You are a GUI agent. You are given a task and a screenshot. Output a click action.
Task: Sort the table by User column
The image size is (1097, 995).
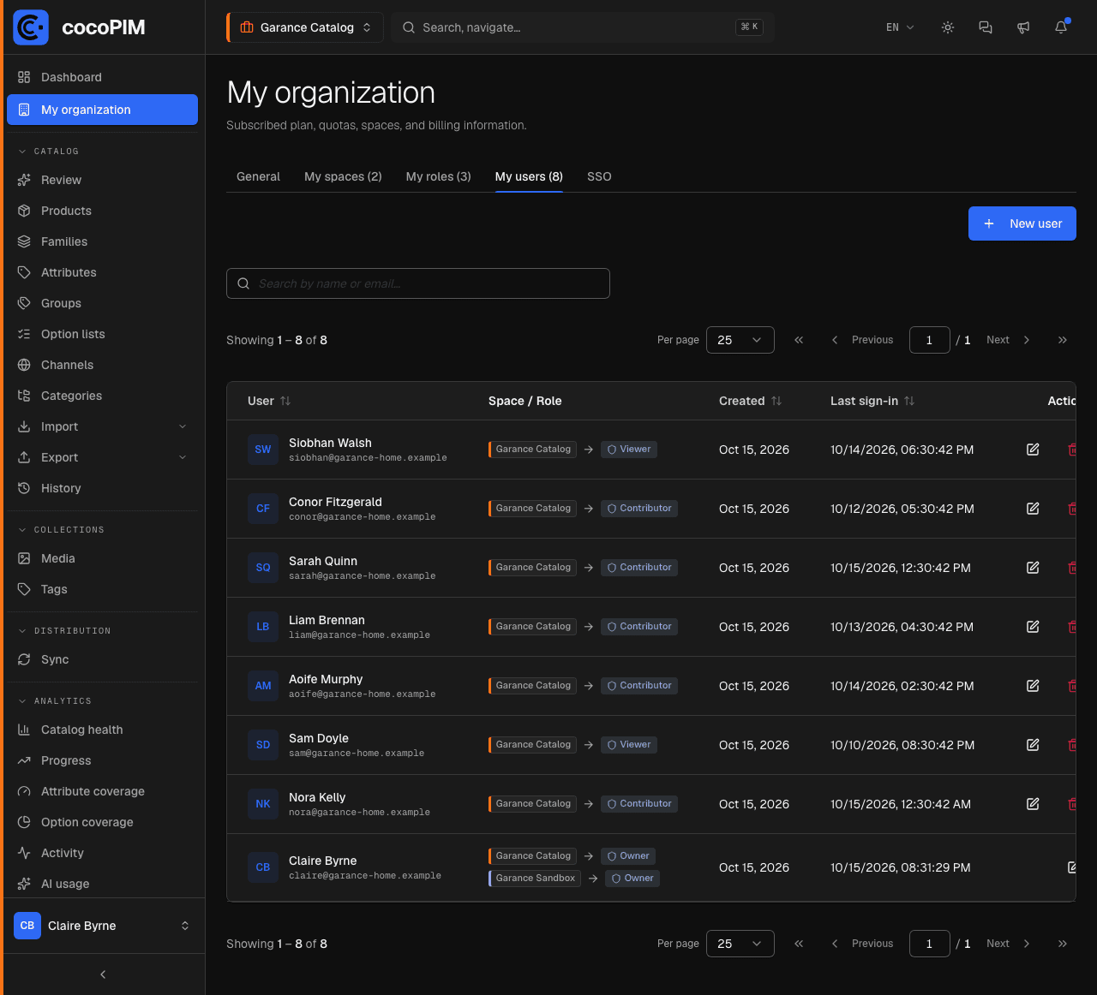click(269, 401)
